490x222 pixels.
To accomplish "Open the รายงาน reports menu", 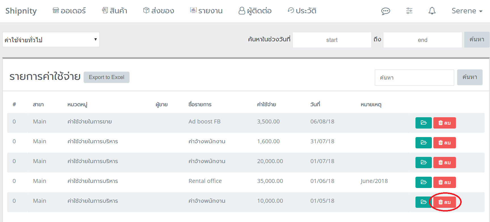I will [206, 11].
